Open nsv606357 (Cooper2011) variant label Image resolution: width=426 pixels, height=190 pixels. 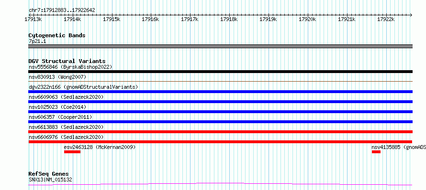click(x=60, y=117)
